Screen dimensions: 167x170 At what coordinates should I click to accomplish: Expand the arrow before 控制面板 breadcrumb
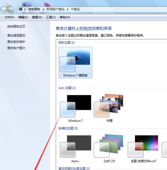coord(25,9)
